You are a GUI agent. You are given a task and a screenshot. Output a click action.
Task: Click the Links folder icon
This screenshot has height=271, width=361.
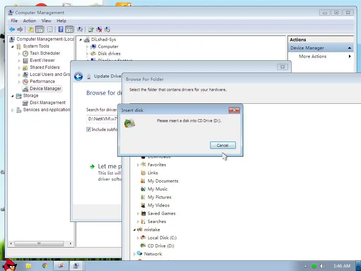[143, 173]
